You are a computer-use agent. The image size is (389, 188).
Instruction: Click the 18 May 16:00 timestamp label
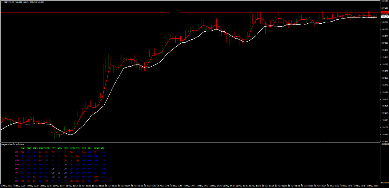click(x=85, y=185)
